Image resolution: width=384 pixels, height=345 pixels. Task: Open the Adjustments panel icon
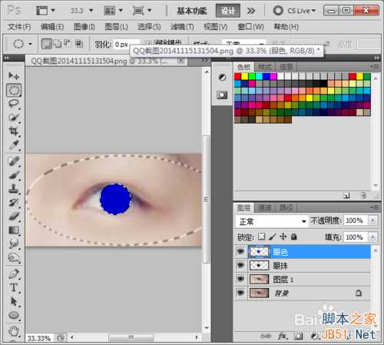coord(222,77)
